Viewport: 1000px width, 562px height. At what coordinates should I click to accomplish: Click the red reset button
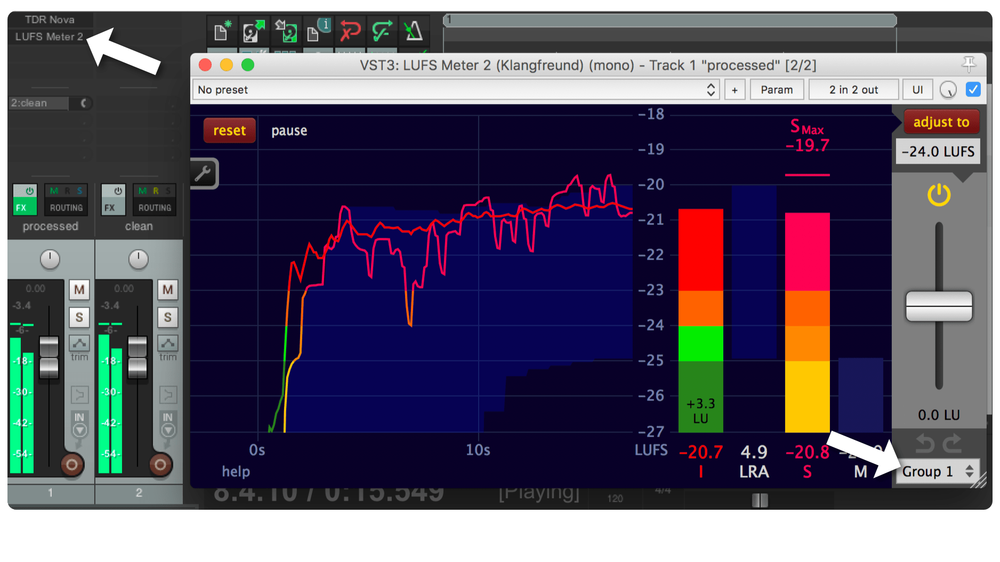[x=230, y=131]
